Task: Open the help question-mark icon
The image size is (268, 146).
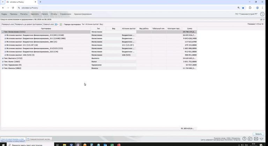Action: (244, 139)
